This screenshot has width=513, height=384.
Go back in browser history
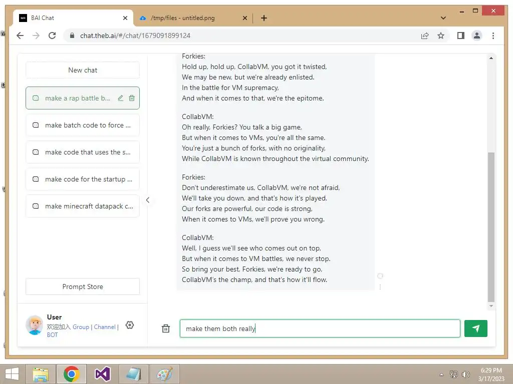pos(20,35)
